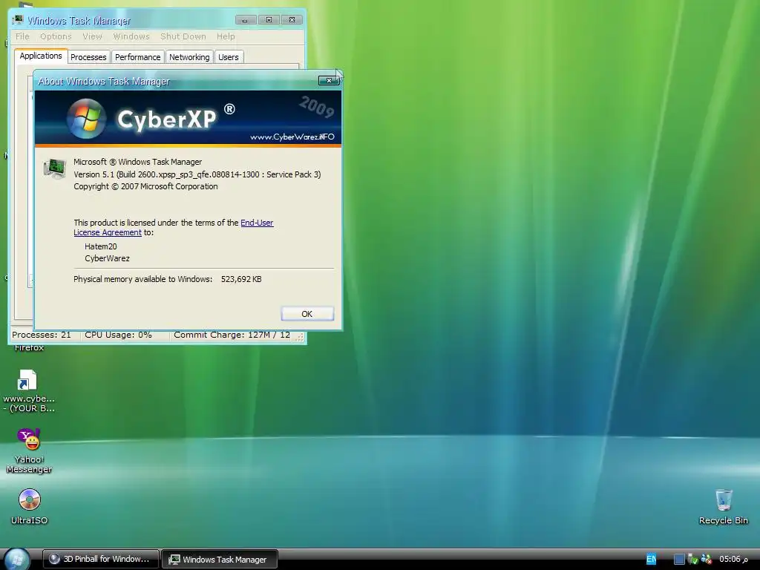Viewport: 760px width, 570px height.
Task: Click the 05:06 system clock
Action: 733,560
